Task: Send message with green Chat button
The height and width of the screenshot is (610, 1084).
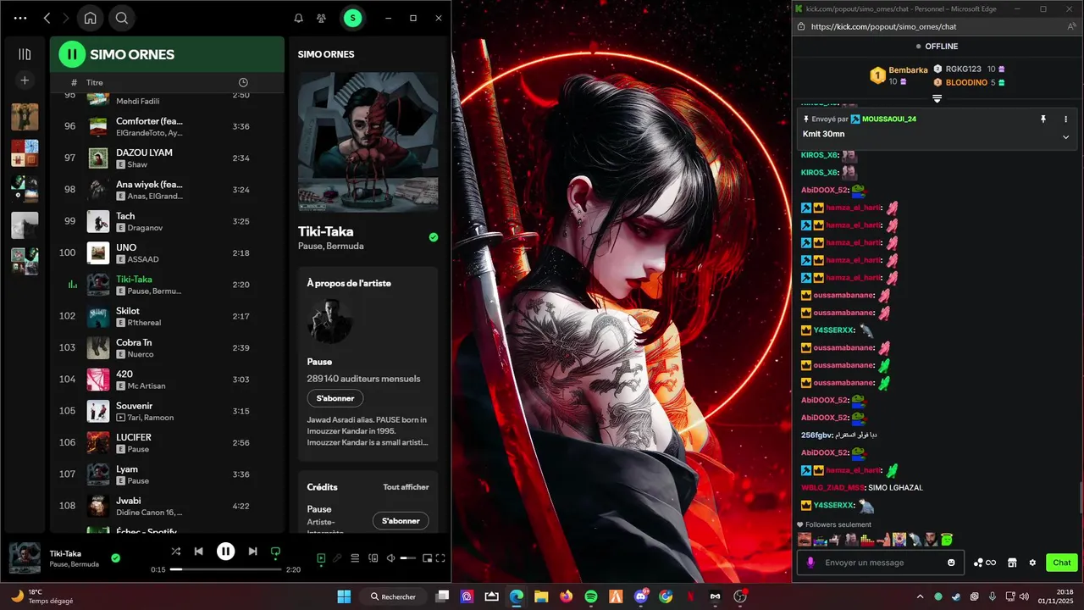Action: tap(1061, 563)
